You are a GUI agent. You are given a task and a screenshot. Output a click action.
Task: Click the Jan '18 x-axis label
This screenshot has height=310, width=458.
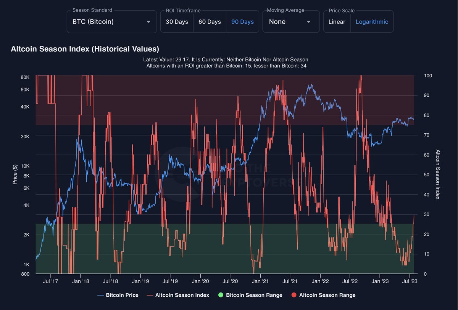tap(81, 281)
